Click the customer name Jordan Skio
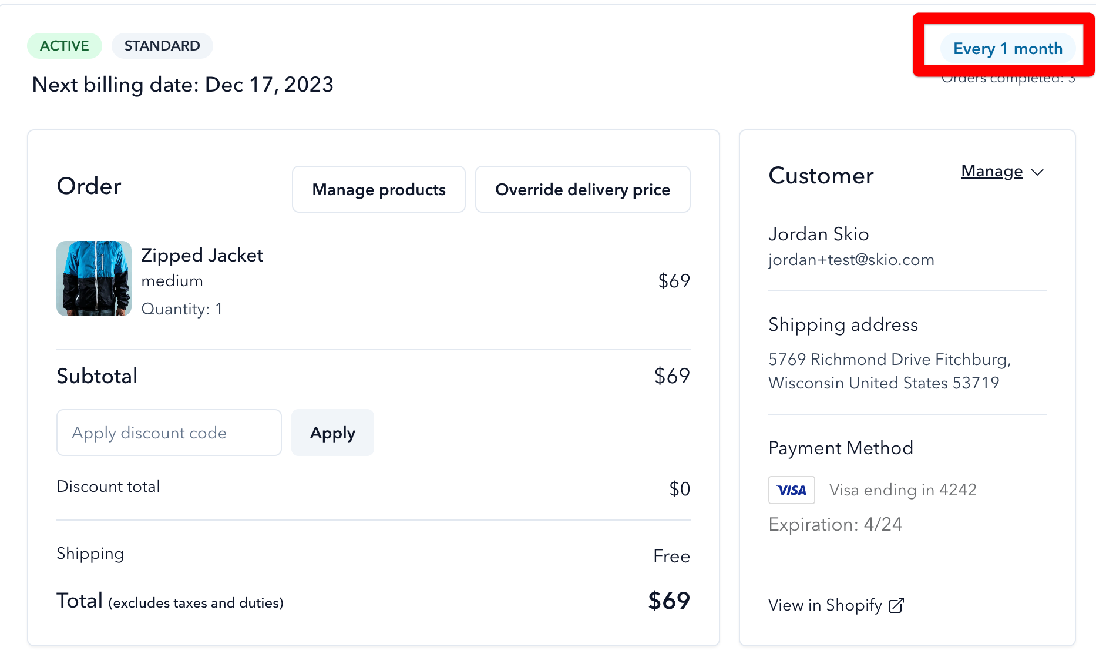This screenshot has height=657, width=1096. (x=819, y=234)
